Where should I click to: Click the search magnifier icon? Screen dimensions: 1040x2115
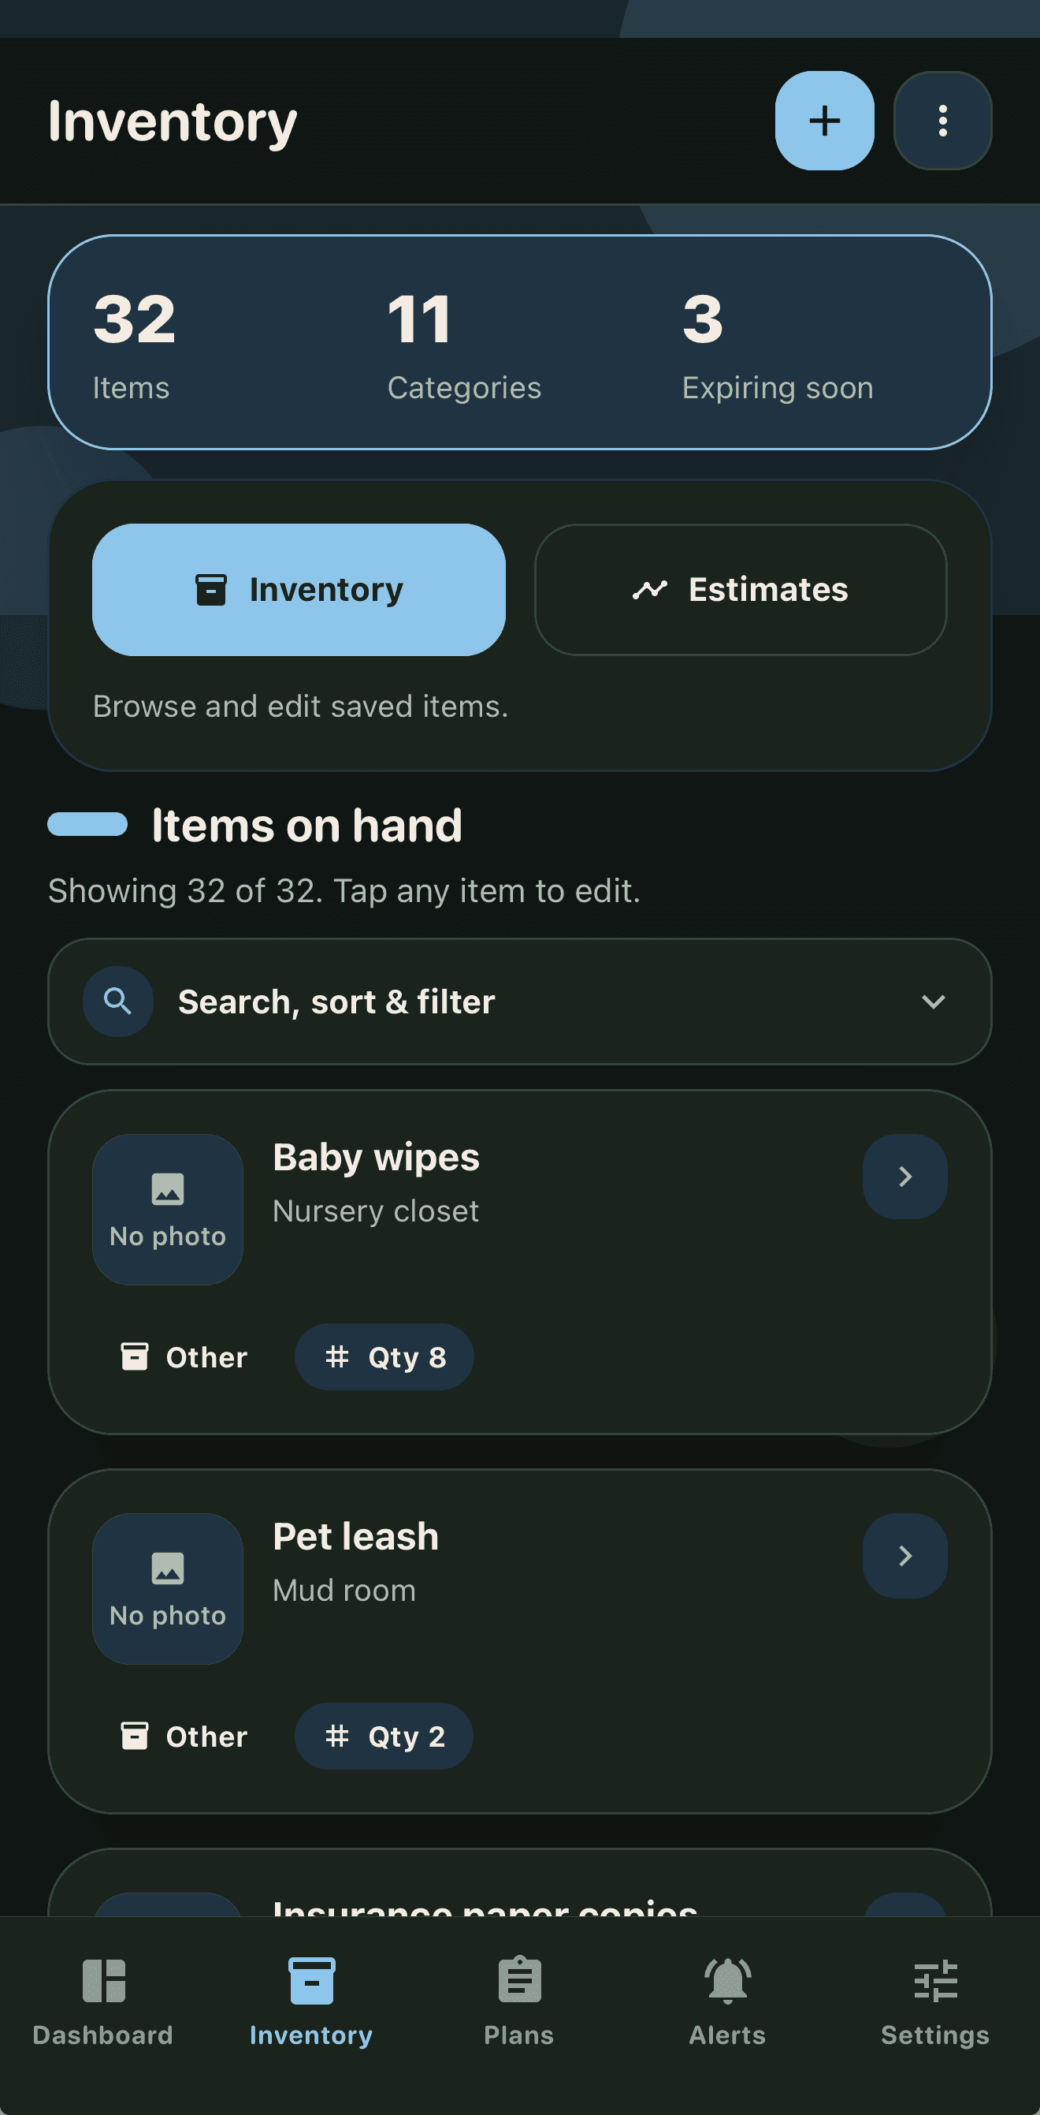117,1001
